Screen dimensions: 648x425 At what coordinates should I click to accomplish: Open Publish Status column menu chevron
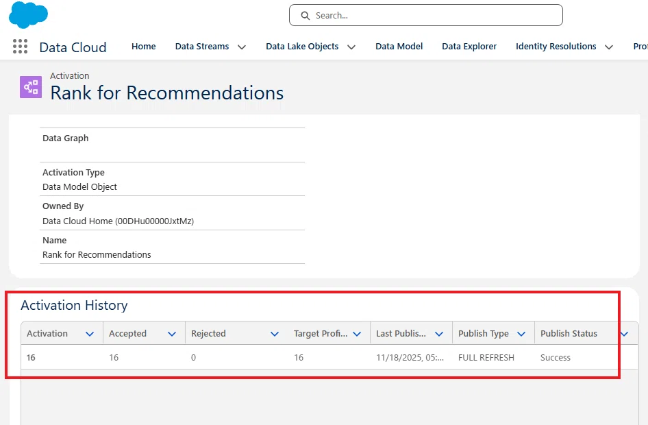(625, 334)
